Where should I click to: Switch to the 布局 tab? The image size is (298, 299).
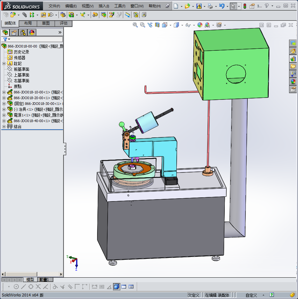[x=28, y=23]
